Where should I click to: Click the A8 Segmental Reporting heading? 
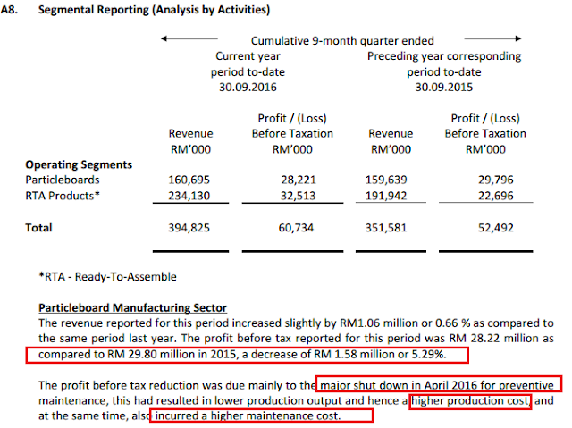135,10
